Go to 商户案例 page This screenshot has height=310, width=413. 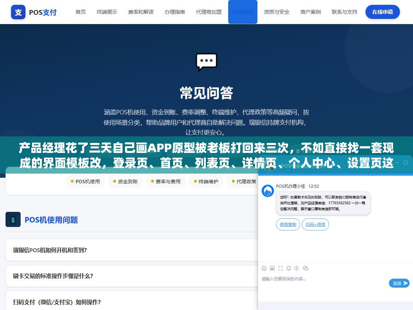(x=310, y=12)
